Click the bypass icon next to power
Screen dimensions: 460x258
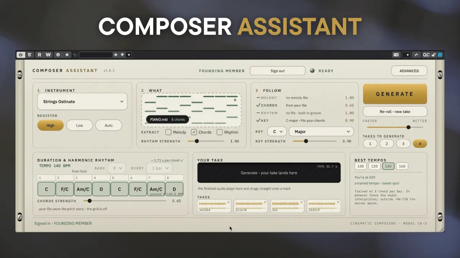(x=29, y=55)
